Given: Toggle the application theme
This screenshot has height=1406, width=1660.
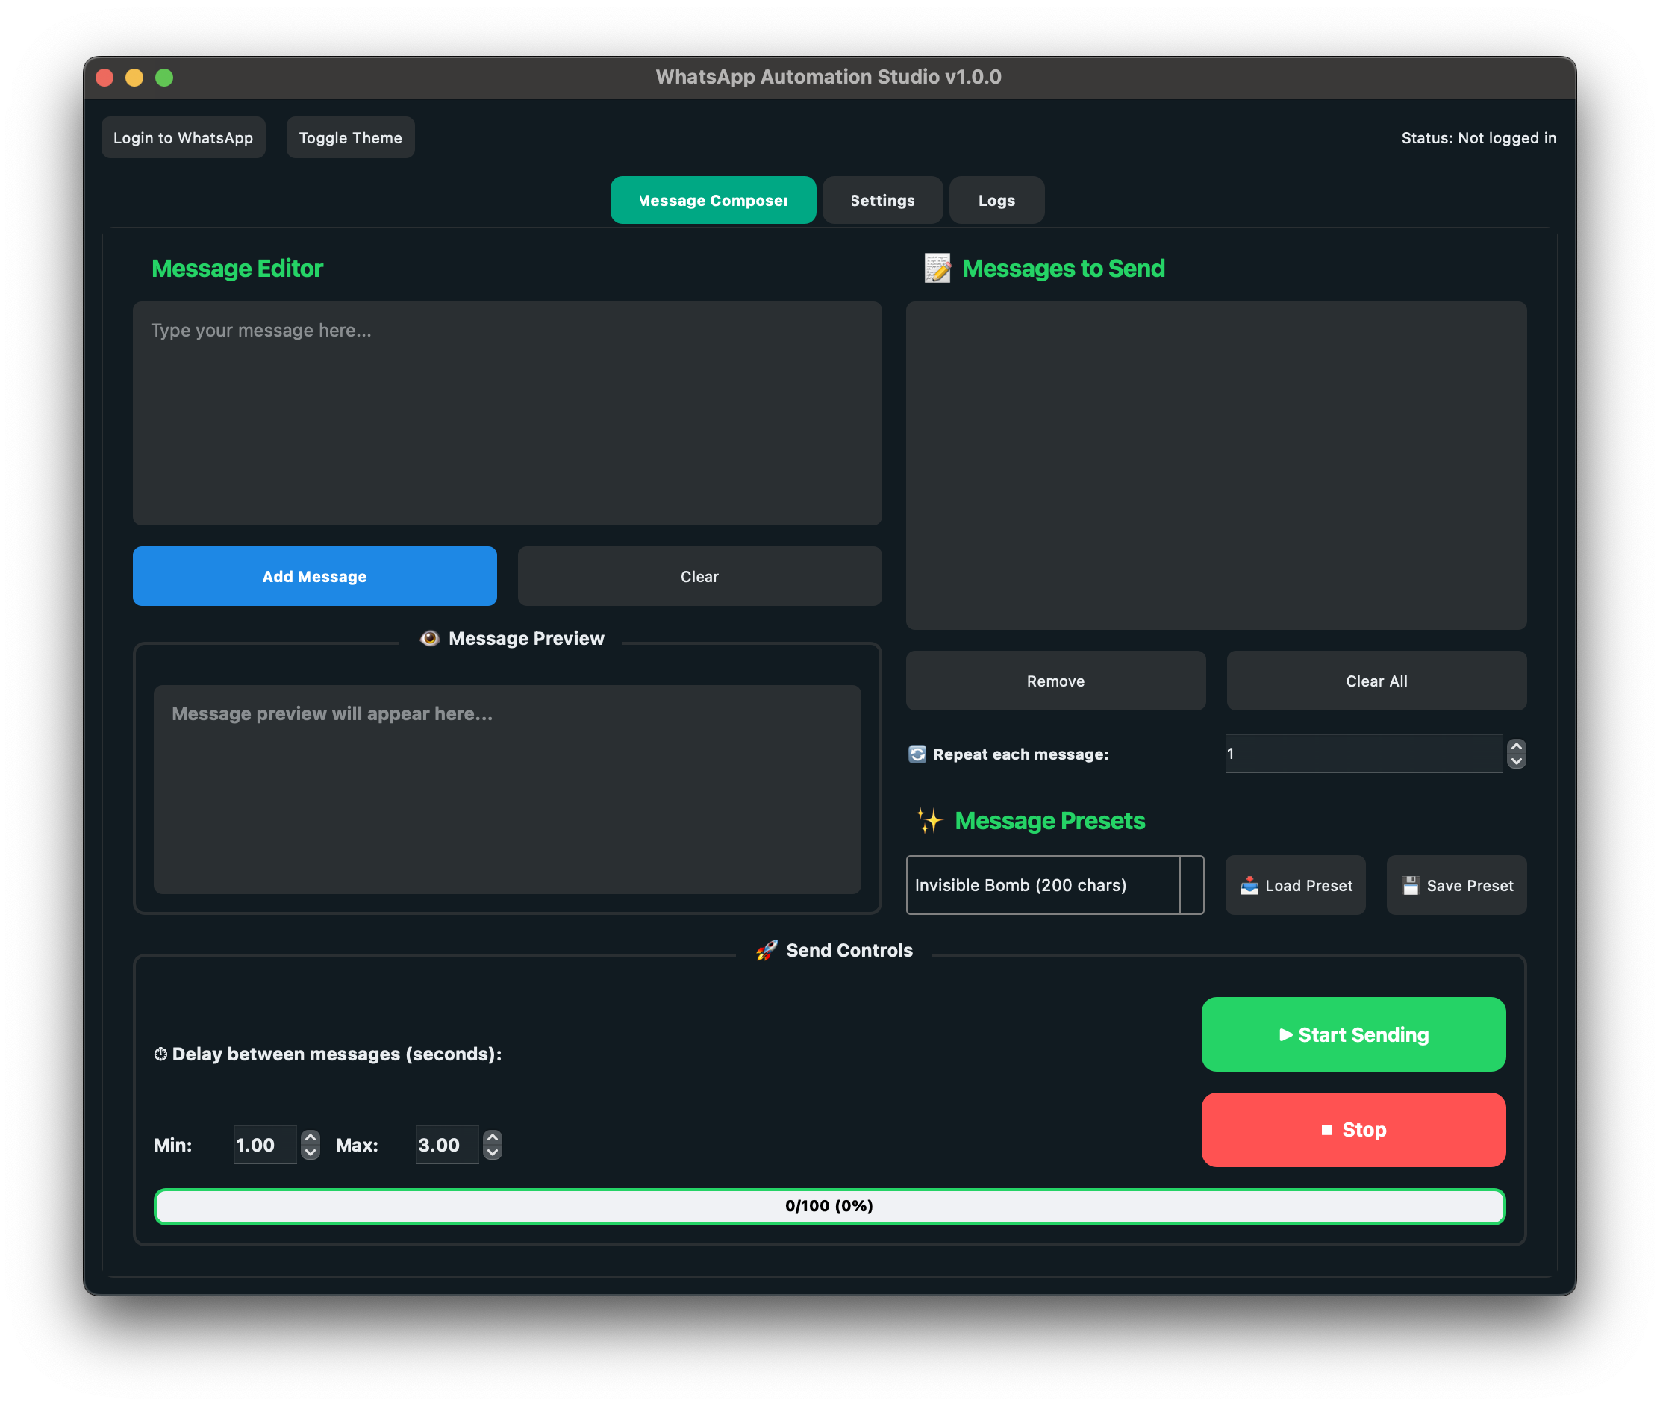Looking at the screenshot, I should pyautogui.click(x=349, y=137).
